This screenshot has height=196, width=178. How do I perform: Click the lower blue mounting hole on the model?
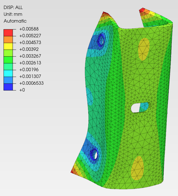pyautogui.click(x=95, y=154)
